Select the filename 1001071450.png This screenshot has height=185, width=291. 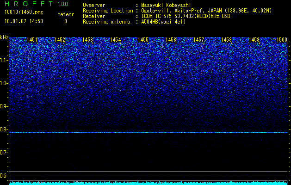[24, 12]
